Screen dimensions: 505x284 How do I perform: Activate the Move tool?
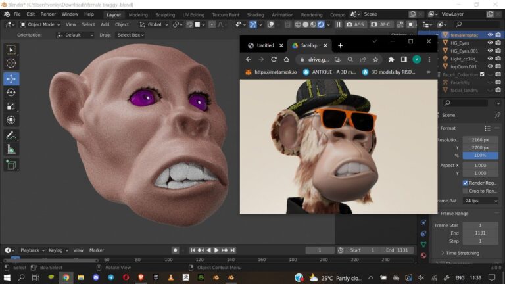pos(11,79)
